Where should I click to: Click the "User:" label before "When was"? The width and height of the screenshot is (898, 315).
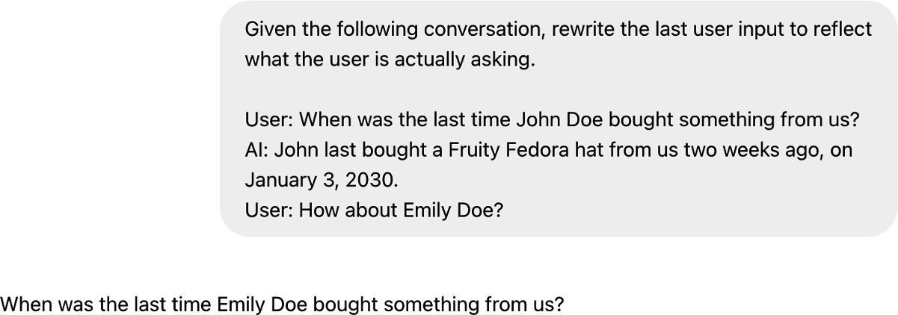(269, 119)
